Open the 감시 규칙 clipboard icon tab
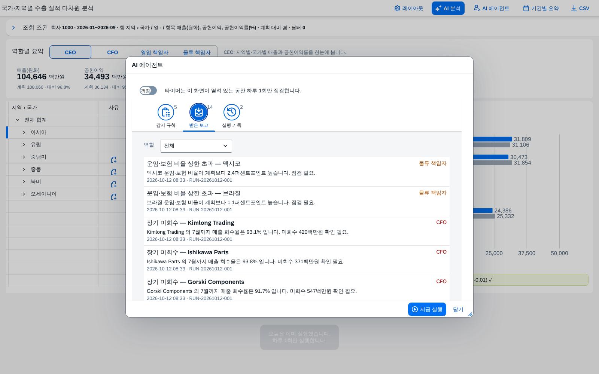Viewport: 599px width, 374px height. click(165, 112)
